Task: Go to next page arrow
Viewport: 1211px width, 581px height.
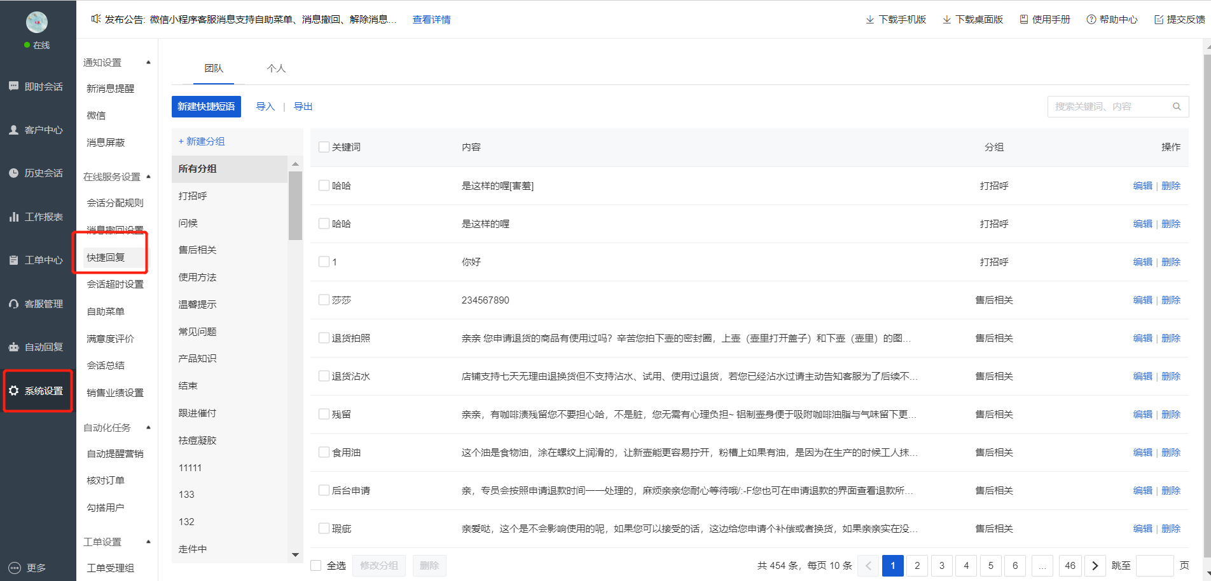Action: 1095,566
